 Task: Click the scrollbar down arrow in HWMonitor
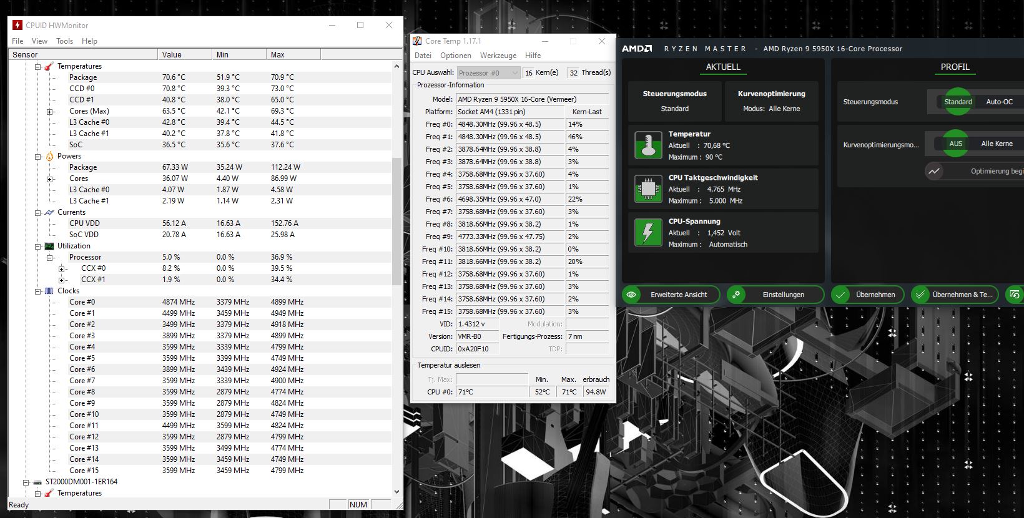coord(396,492)
